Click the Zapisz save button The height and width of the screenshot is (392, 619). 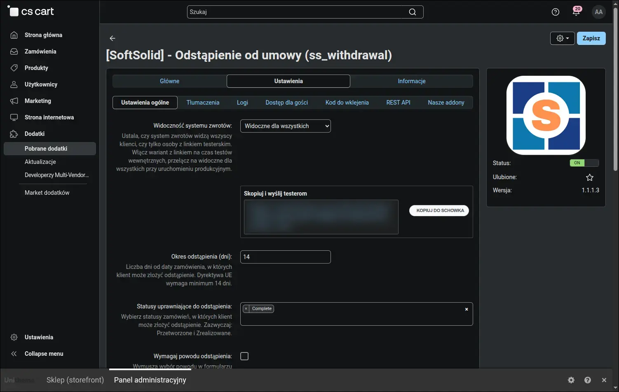point(591,38)
